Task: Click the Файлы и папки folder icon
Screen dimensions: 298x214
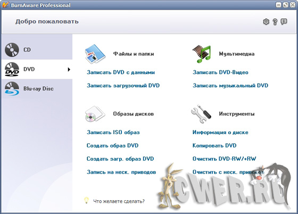Action: click(x=95, y=54)
